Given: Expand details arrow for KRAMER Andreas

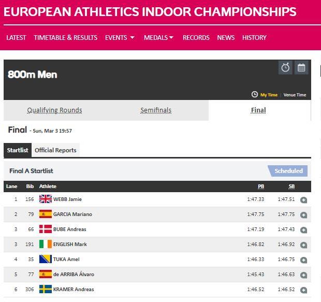Looking at the screenshot, I should (x=303, y=290).
